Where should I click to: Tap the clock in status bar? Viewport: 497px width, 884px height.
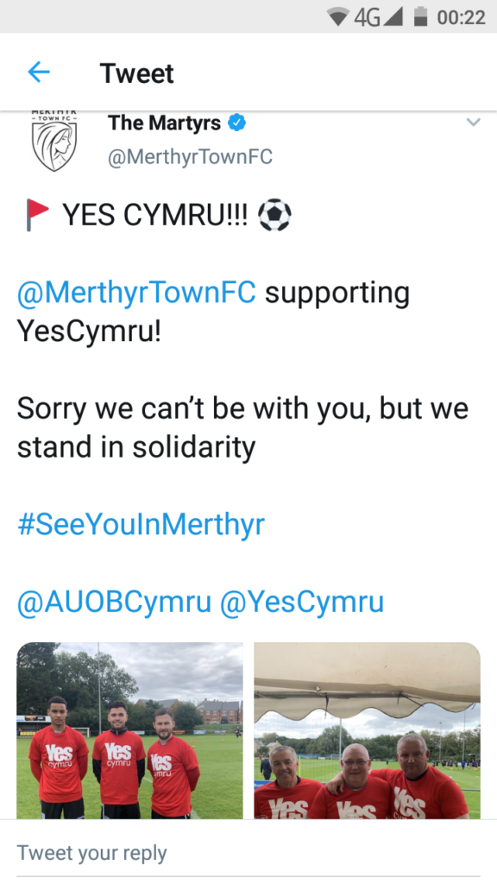point(461,17)
